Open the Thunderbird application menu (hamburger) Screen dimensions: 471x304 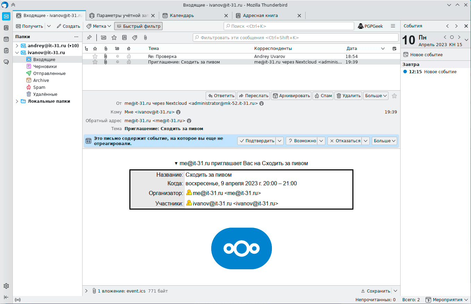pos(393,26)
